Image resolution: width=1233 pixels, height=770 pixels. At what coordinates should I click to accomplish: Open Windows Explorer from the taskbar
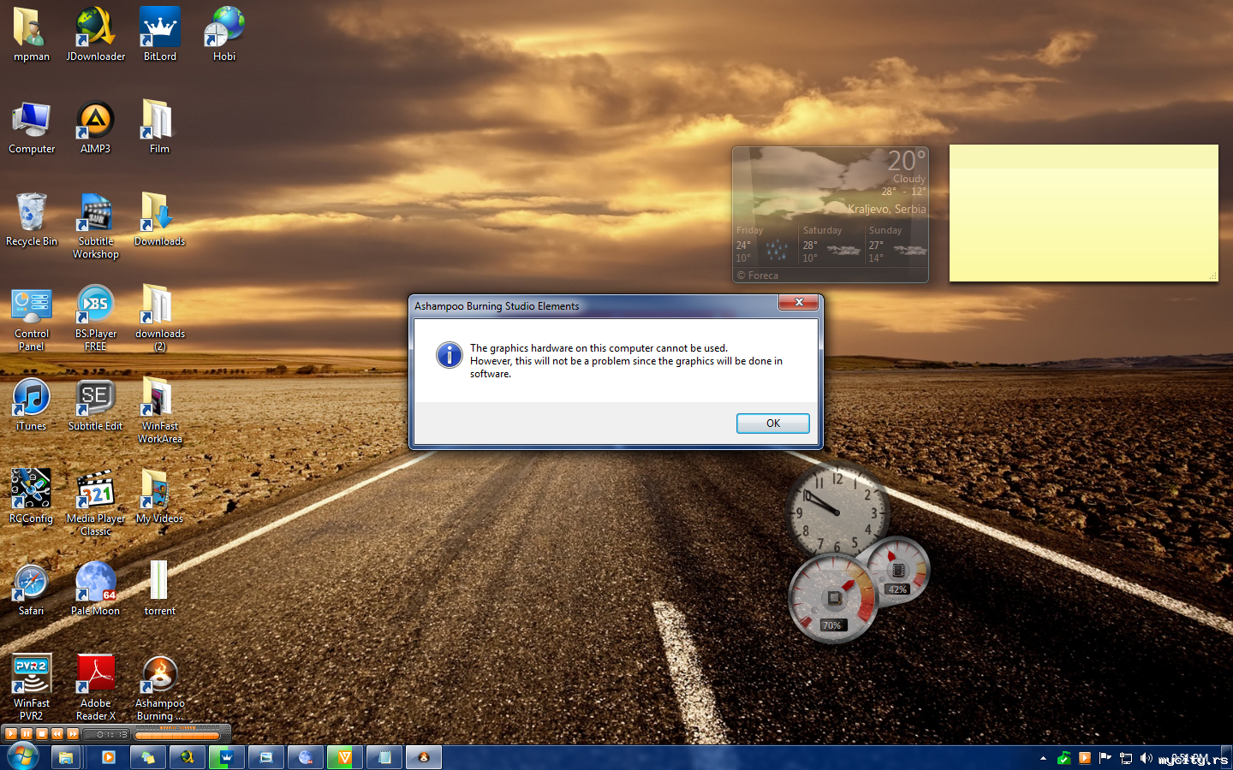pos(66,757)
